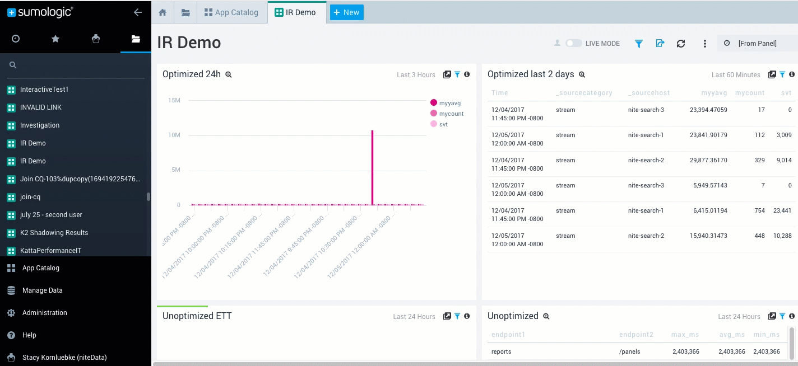Open the three-dot more options menu

(705, 44)
